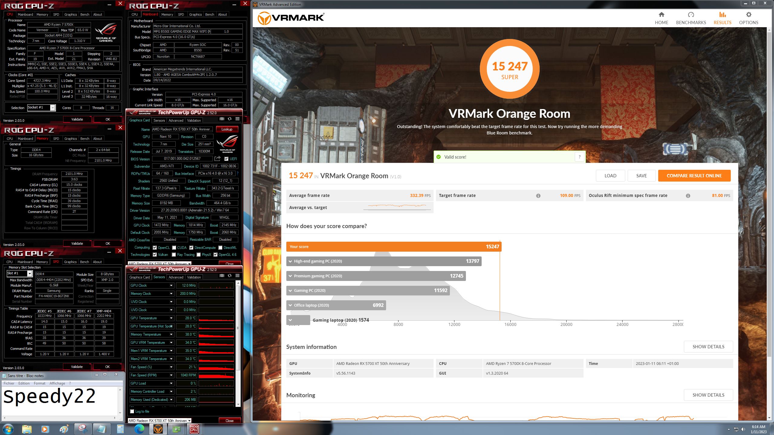Open the VRMark Options gear icon
774x435 pixels.
749,14
